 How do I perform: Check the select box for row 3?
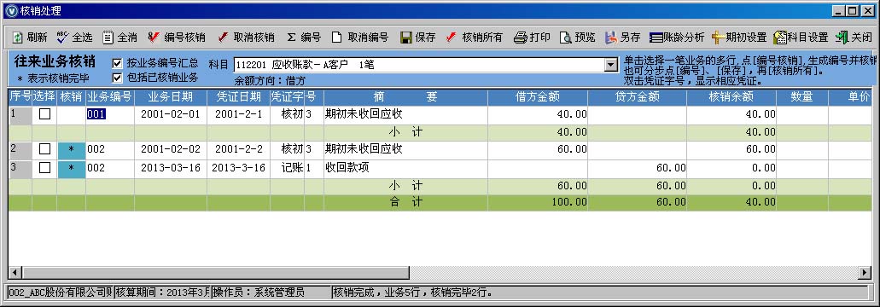click(x=44, y=167)
